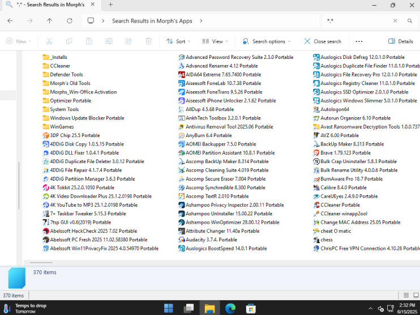Select the Search Results in Morph's tab
Screen dimensions: 420x315
pos(50,5)
